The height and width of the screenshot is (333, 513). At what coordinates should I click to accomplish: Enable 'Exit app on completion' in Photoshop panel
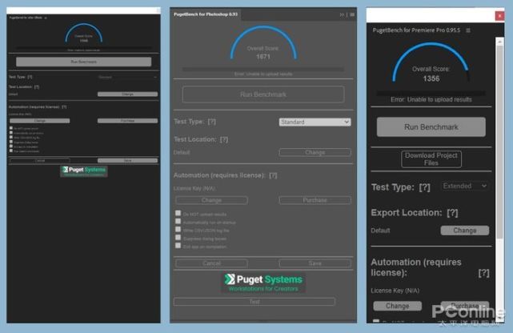coord(178,246)
